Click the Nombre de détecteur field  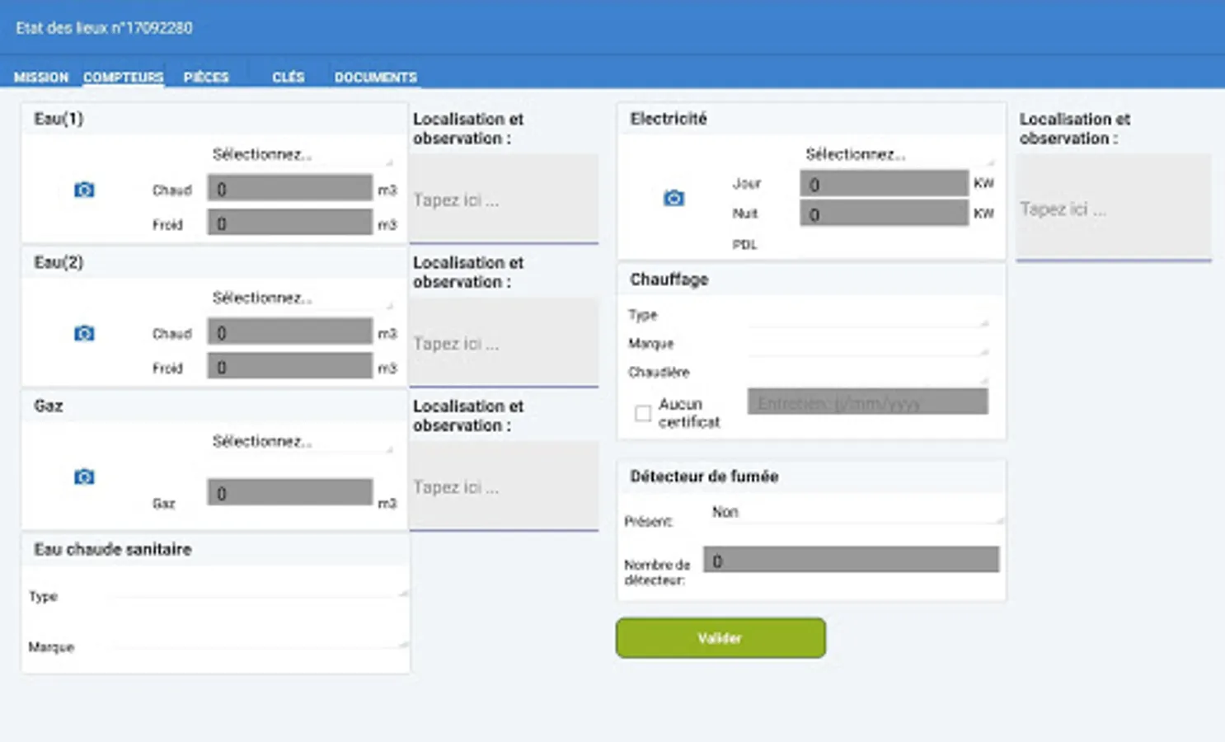pyautogui.click(x=850, y=560)
